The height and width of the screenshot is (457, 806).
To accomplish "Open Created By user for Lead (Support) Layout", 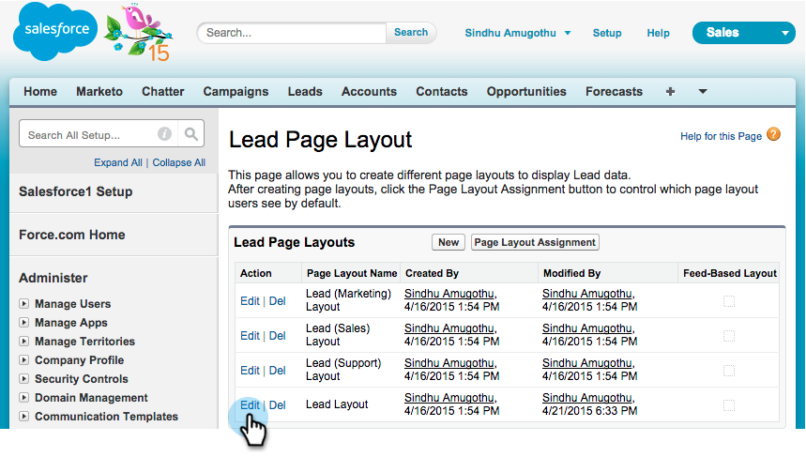I will click(x=449, y=363).
